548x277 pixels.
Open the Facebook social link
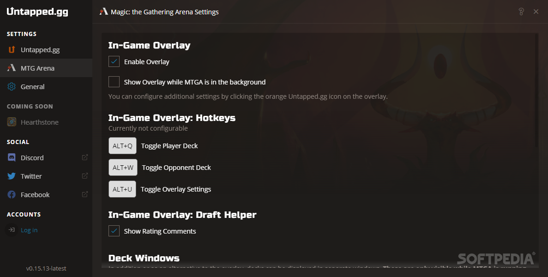[46, 194]
